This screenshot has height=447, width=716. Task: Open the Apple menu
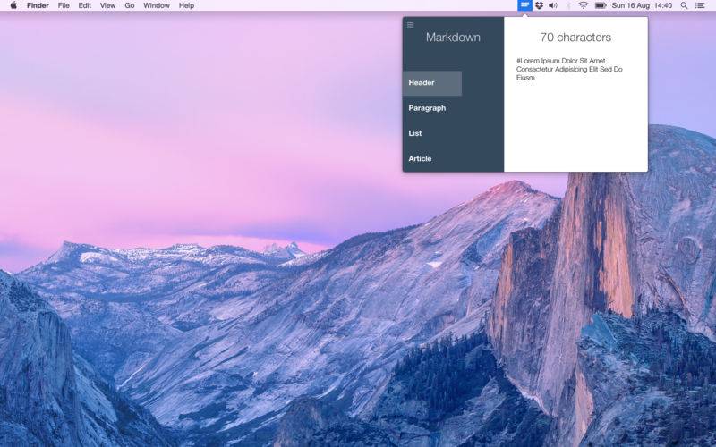tap(13, 5)
